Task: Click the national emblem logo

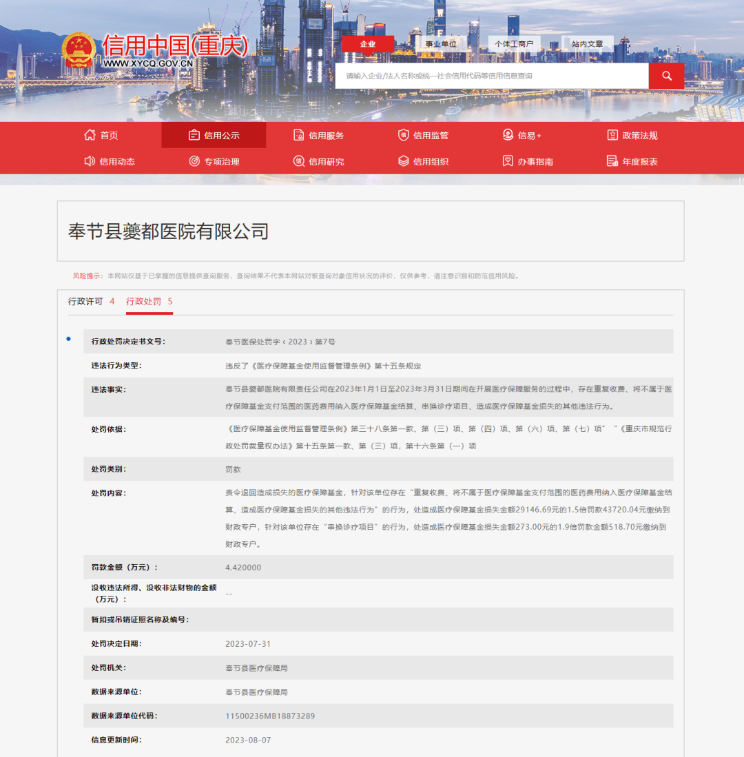Action: pos(79,50)
